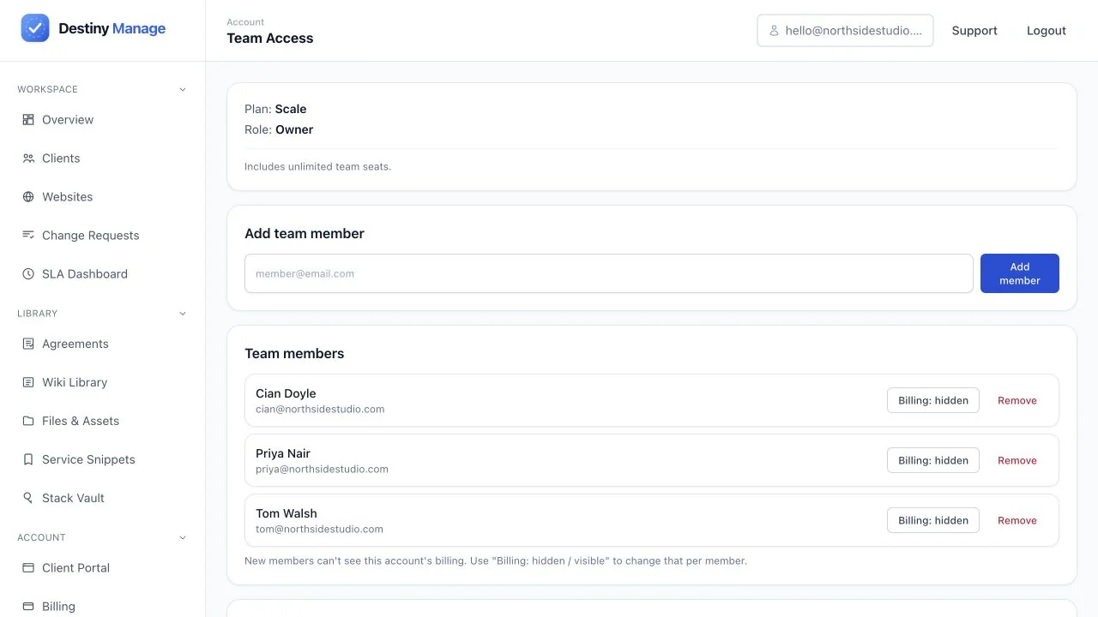Screen dimensions: 1098x617
Task: Click the Team Access page title
Action: 270,39
